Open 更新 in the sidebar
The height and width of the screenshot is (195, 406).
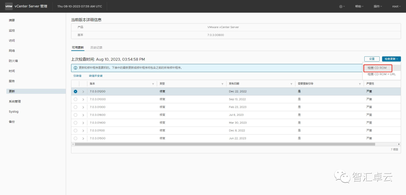click(36, 91)
